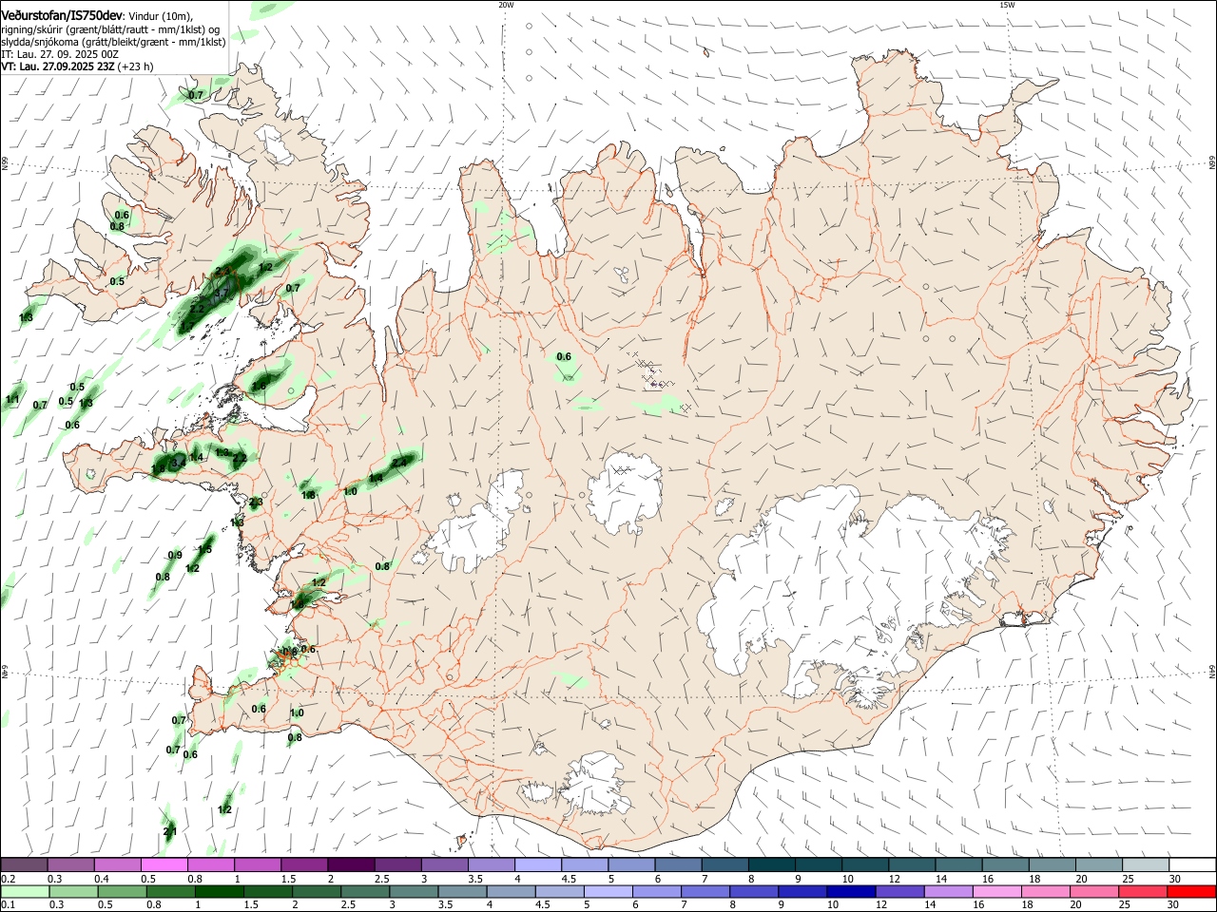The image size is (1217, 912).
Task: Pick the grey-teal 18–20 swatch in upper legend
Action: click(x=1053, y=865)
